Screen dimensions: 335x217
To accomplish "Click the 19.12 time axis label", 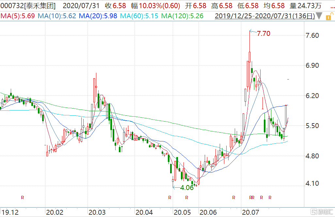I will [x=10, y=212].
